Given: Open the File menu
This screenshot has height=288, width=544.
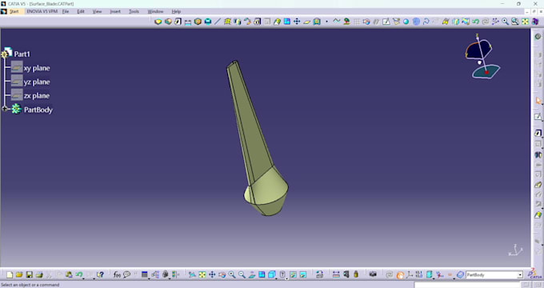Looking at the screenshot, I should [x=66, y=11].
